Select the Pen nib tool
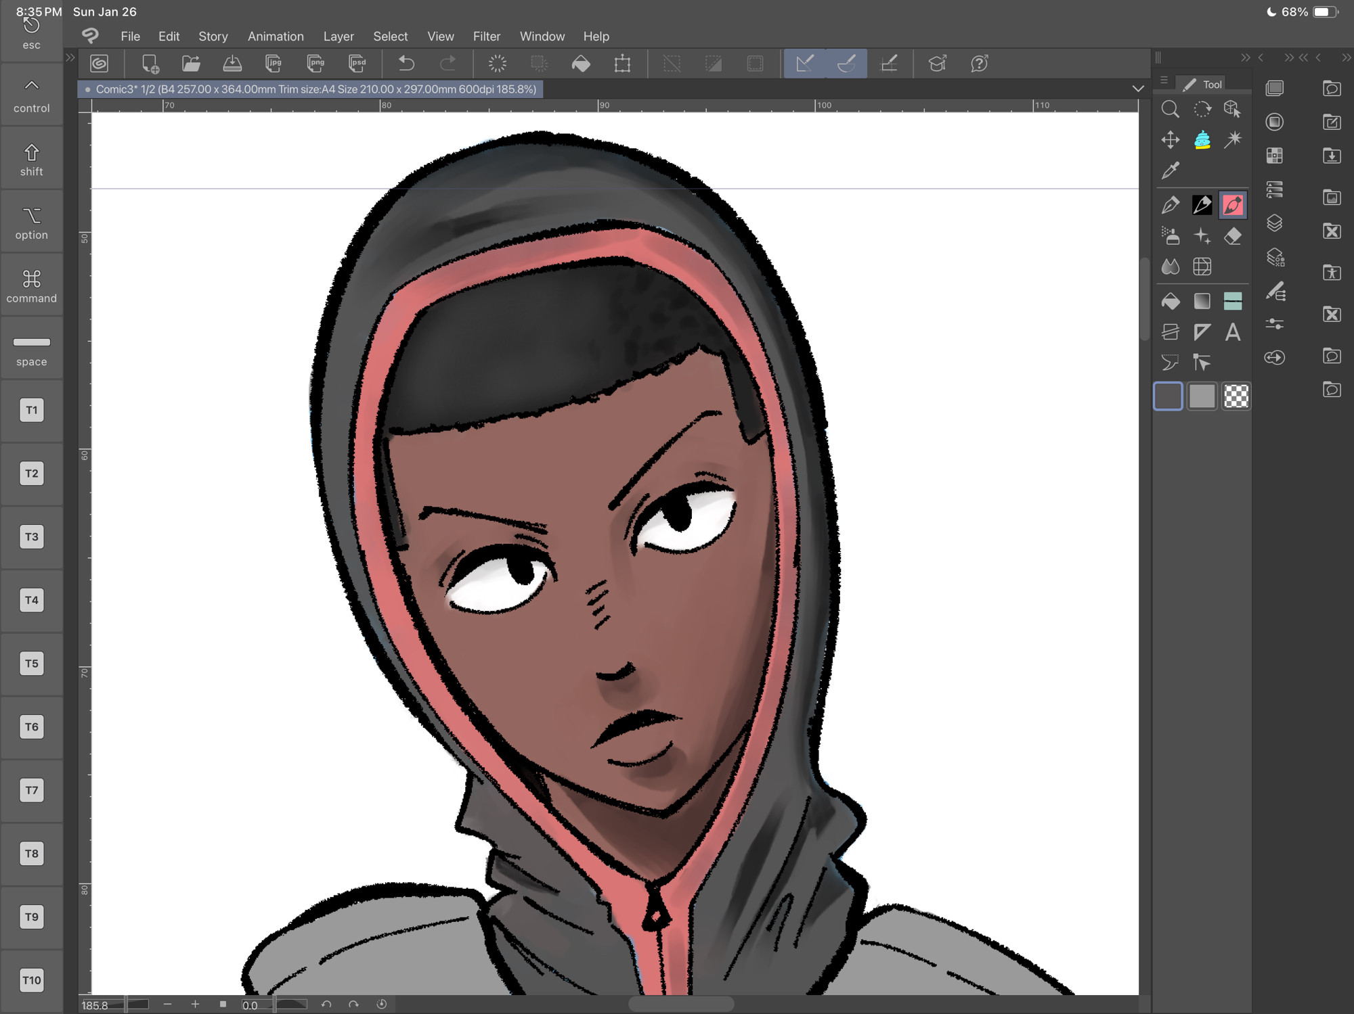This screenshot has width=1354, height=1014. pos(1170,205)
